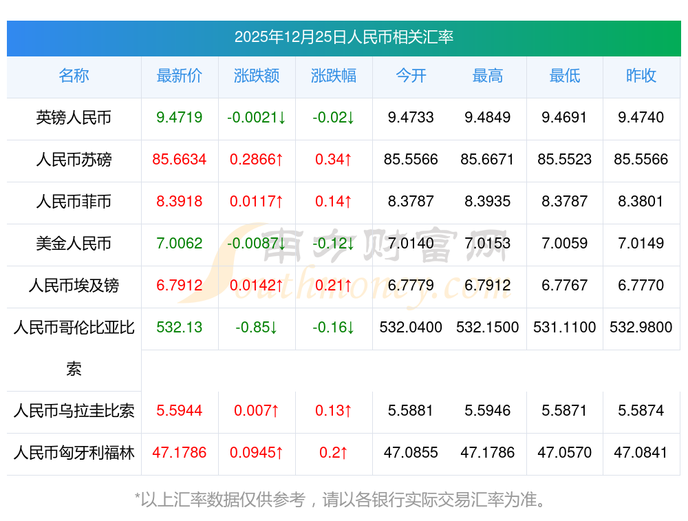Click open price 9.4733
The image size is (688, 521).
[x=411, y=118]
